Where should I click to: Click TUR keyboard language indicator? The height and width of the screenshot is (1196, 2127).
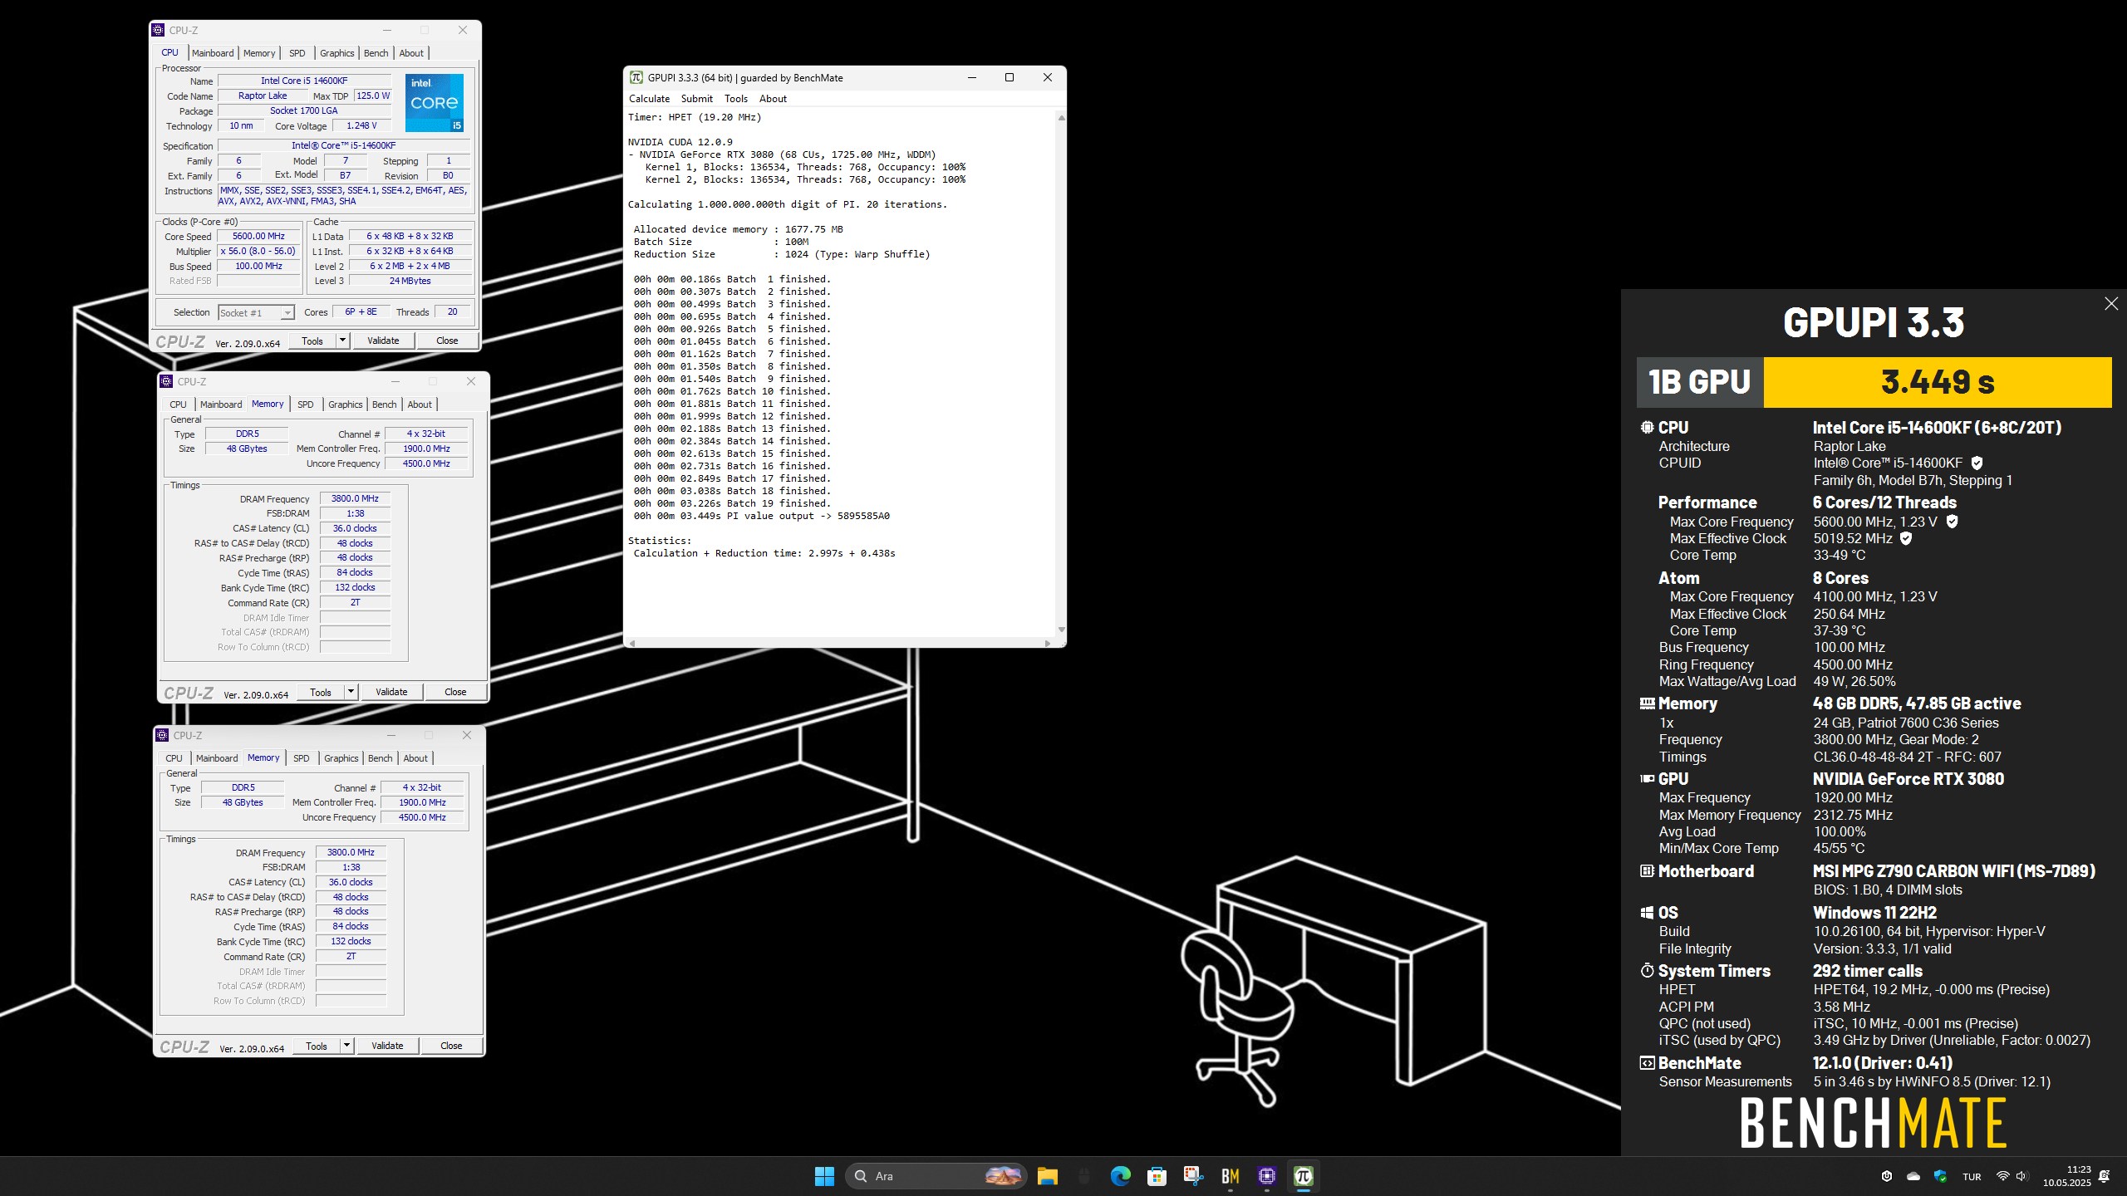1972,1177
